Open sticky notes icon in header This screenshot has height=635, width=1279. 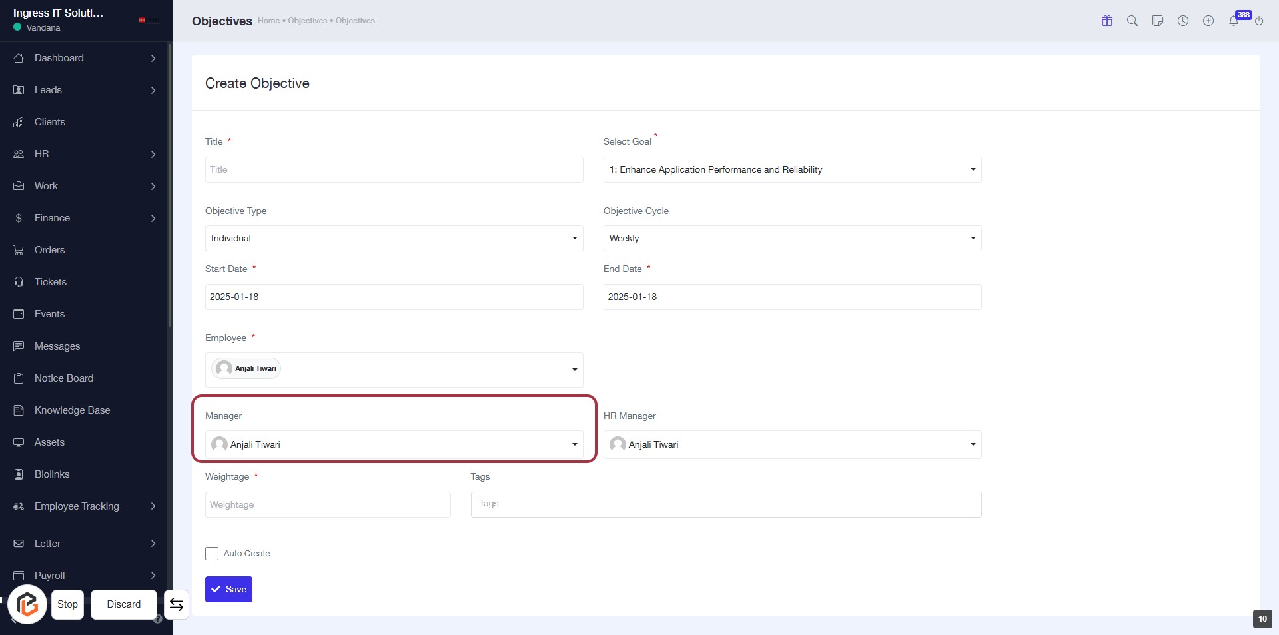(1158, 21)
